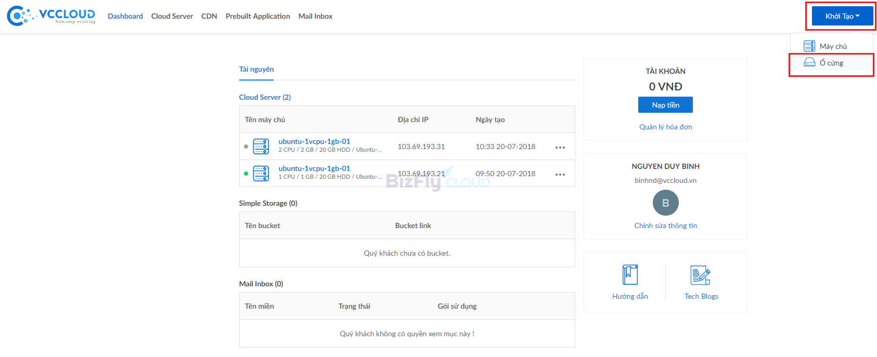Click the Tên máy chủ column header
The width and height of the screenshot is (877, 357).
(x=265, y=120)
